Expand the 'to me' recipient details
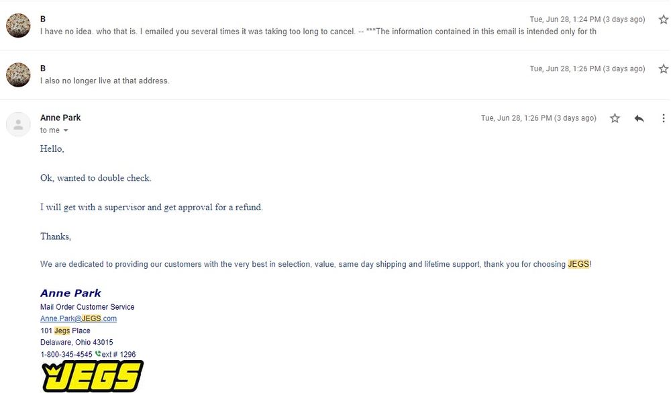 pyautogui.click(x=66, y=130)
